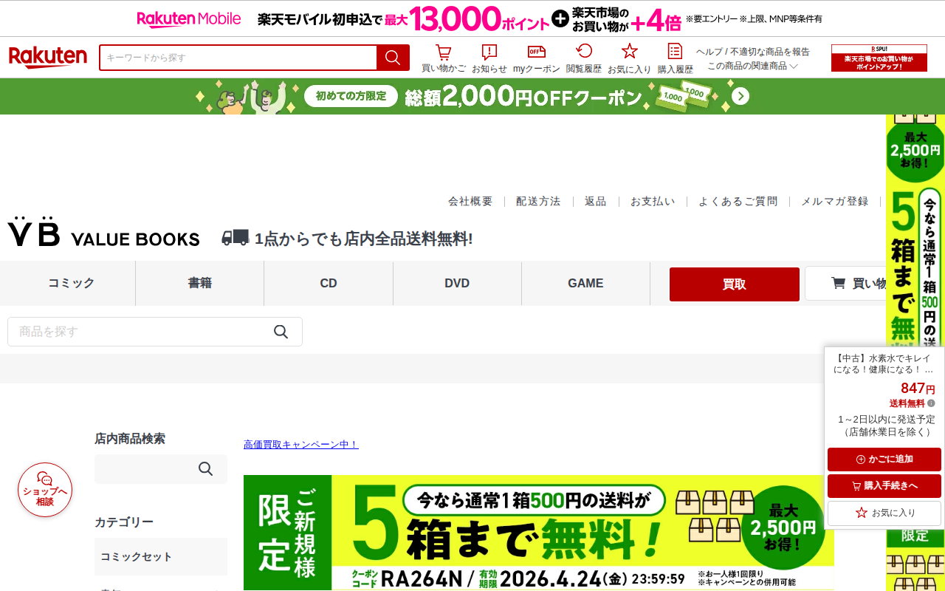Click the red 買取 button
The image size is (945, 591).
point(735,284)
